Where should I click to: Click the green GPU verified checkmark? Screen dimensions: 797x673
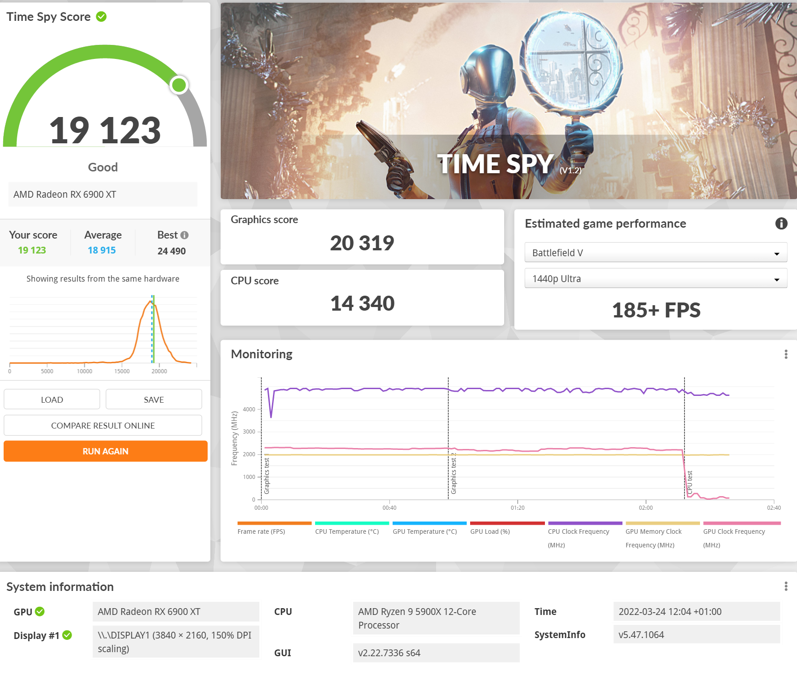pos(40,611)
